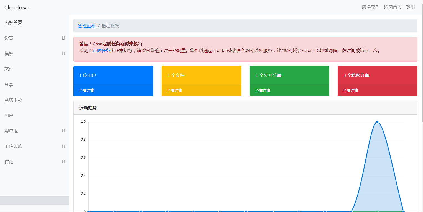The image size is (423, 212).
Task: Click 登出 to log out
Action: tap(410, 7)
